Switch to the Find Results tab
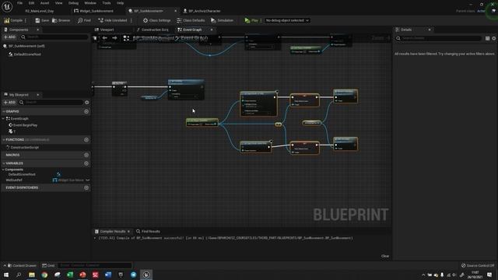 pos(148,232)
